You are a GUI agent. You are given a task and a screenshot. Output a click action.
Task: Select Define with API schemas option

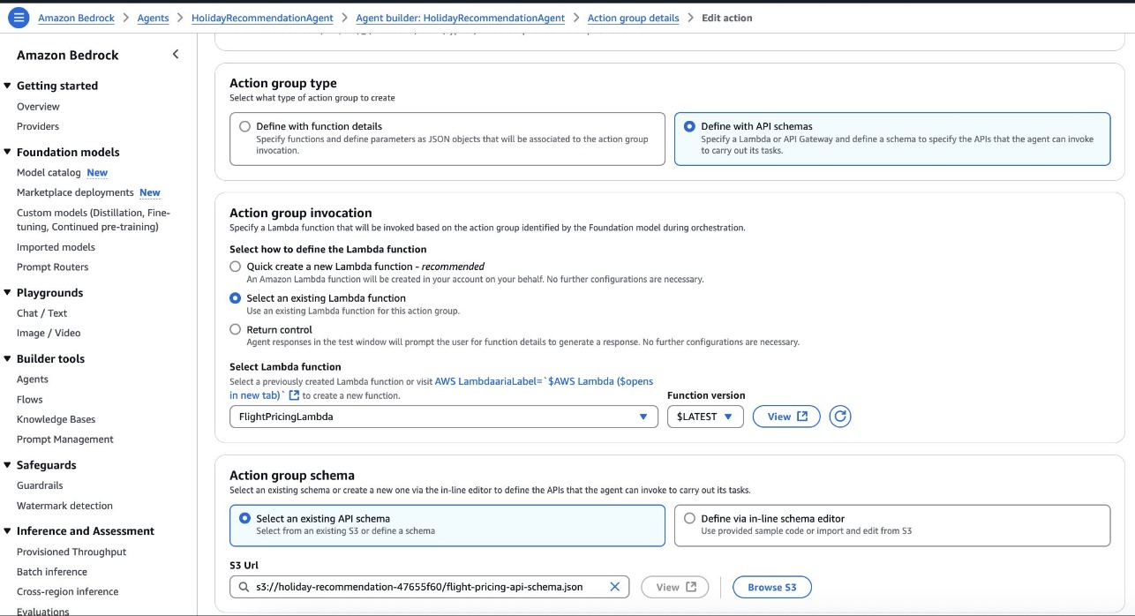click(892, 139)
